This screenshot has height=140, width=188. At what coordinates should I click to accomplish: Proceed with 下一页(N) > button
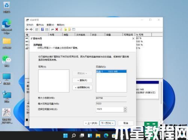pos(107,123)
